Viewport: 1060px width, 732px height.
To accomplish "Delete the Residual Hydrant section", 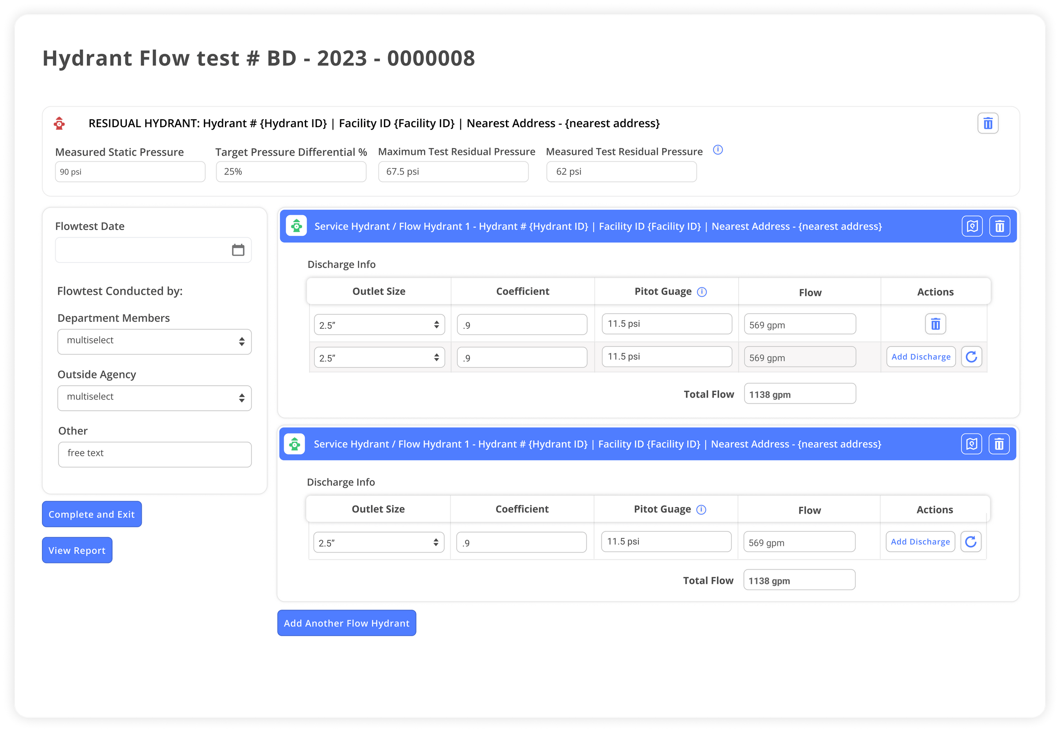I will click(989, 123).
